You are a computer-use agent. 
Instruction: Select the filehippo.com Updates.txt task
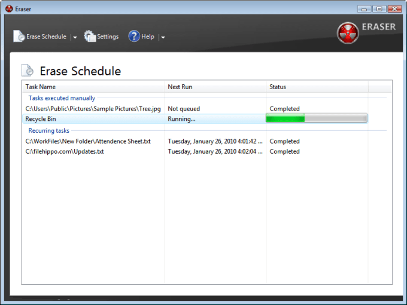tap(195, 151)
